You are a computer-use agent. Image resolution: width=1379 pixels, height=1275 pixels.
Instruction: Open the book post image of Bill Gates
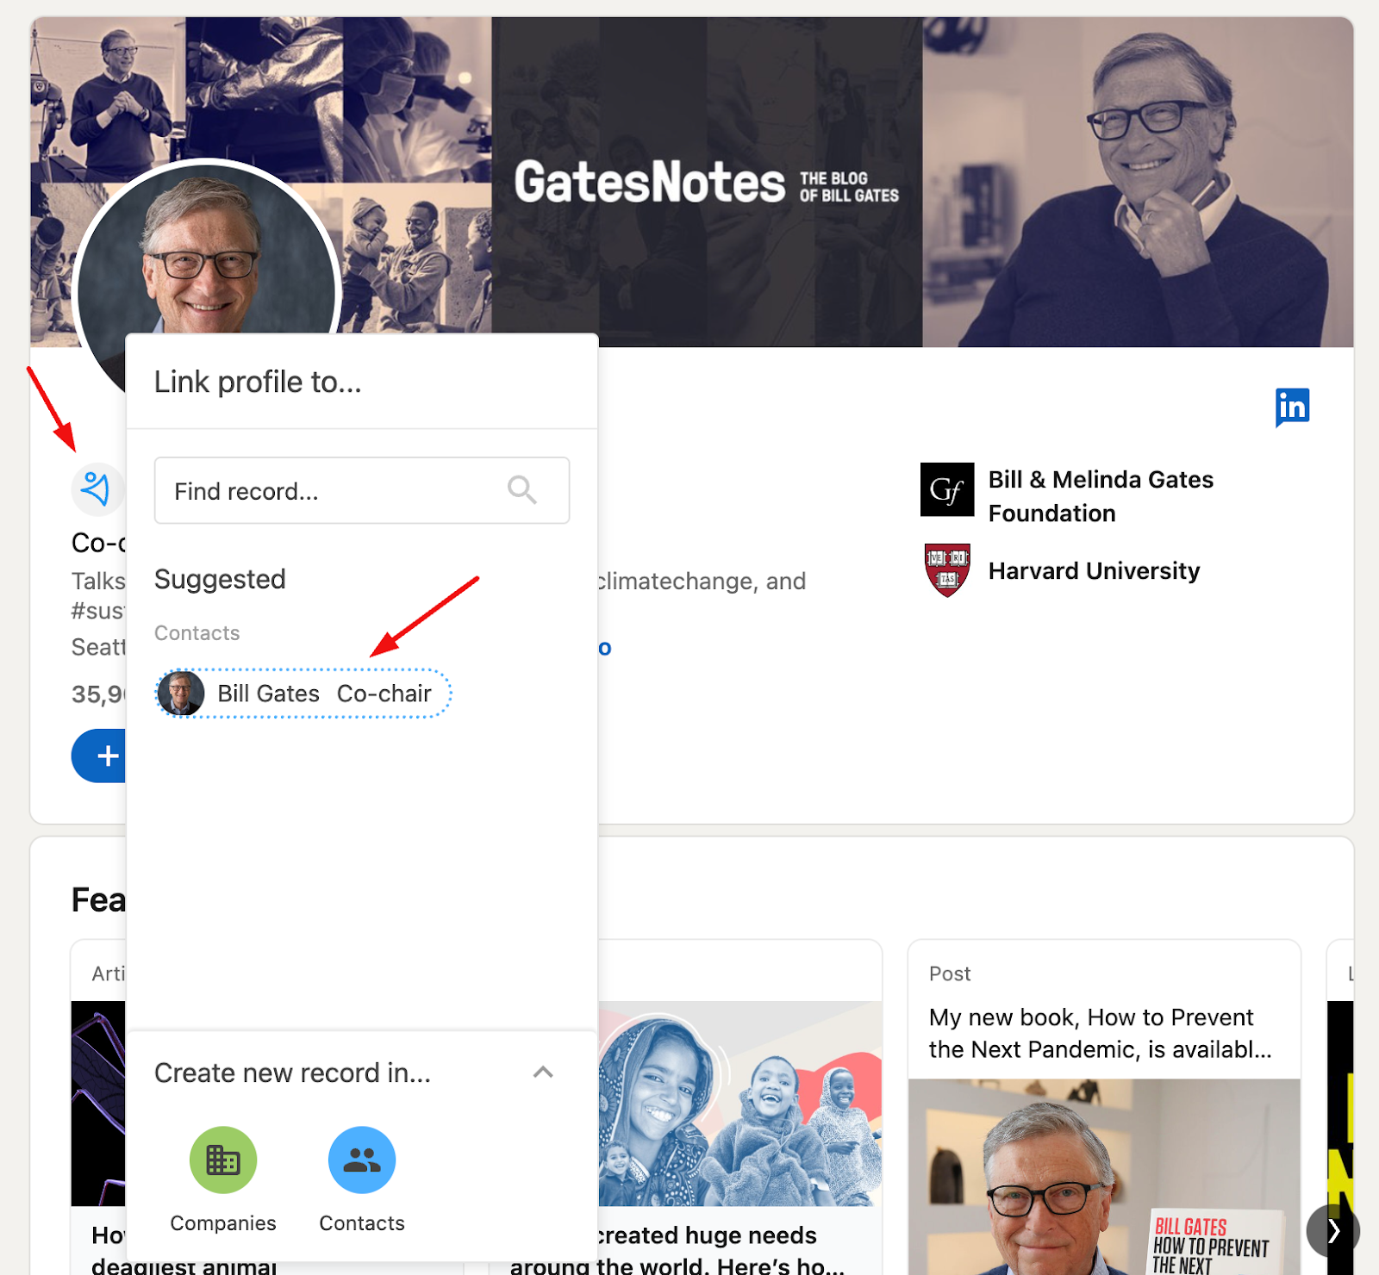pos(1104,1177)
